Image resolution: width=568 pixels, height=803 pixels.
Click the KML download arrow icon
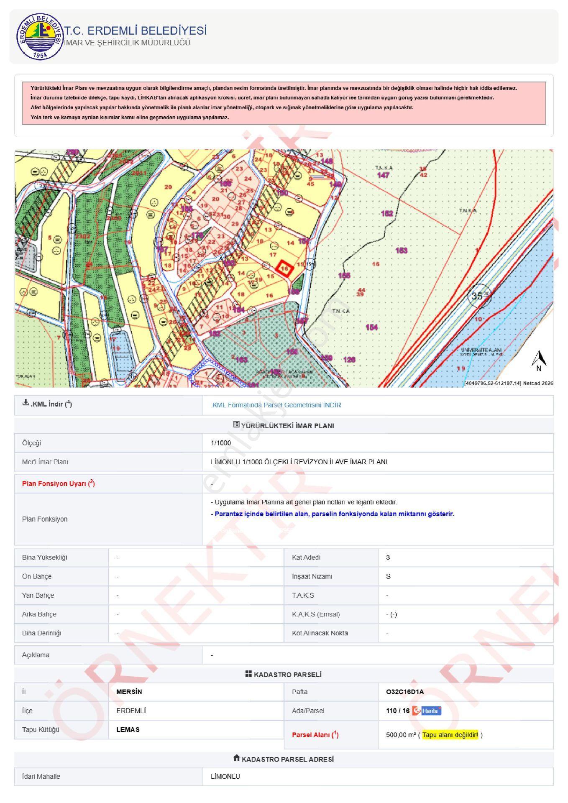pyautogui.click(x=26, y=403)
